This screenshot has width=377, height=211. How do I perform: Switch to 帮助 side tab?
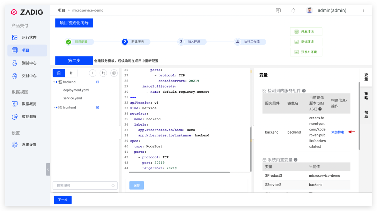pos(366,115)
